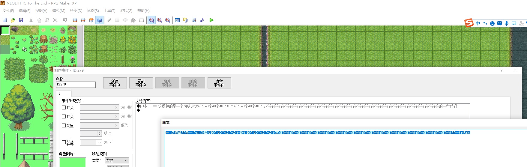This screenshot has height=167, width=527.
Task: Create a new project with the toolbar icon
Action: coord(5,20)
